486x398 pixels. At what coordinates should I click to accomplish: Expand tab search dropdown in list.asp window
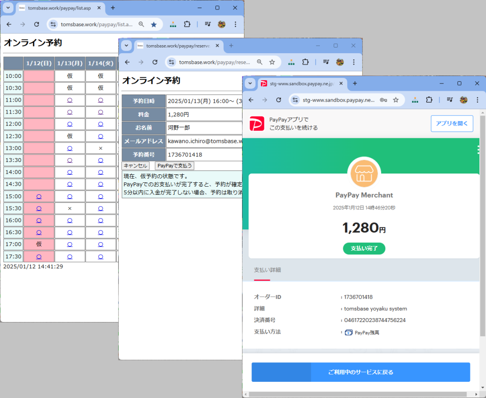8,8
